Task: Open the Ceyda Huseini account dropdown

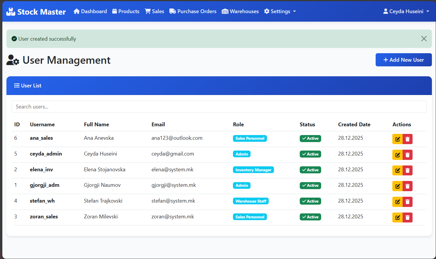Action: click(406, 11)
